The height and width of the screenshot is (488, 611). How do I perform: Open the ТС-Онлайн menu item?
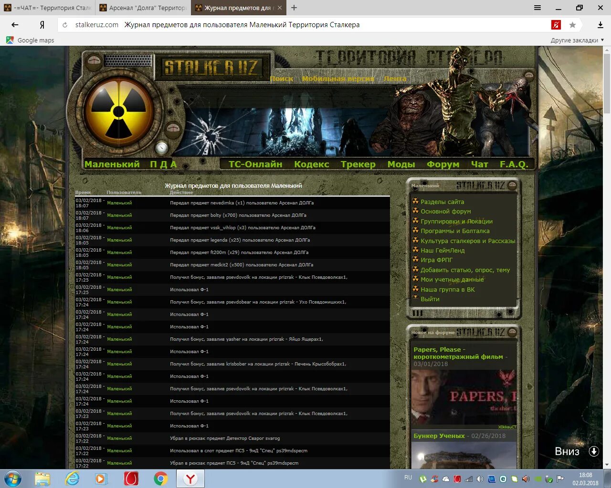pyautogui.click(x=255, y=164)
